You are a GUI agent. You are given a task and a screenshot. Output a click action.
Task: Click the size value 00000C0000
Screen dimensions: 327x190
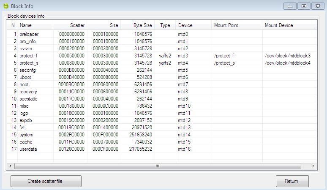click(x=106, y=106)
